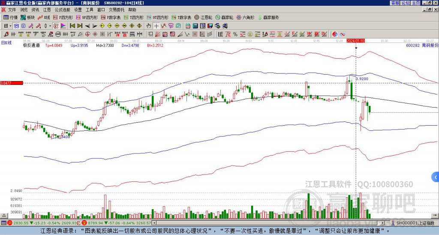Open the T数字表 tool
This screenshot has height=235, width=439.
tap(181, 17)
